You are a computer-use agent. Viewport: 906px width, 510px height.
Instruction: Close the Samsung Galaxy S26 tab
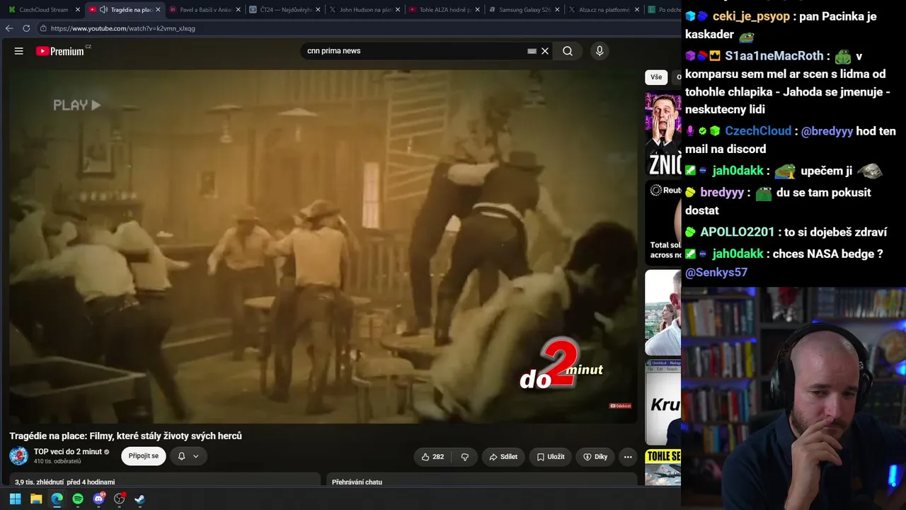click(558, 10)
